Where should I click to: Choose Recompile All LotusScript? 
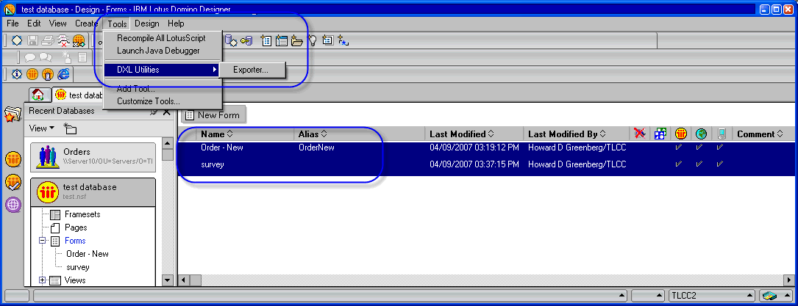161,38
